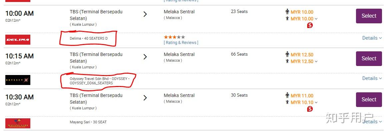Click the Delima 40 SEATERS D bus type text
Screen dimensions: 384x131
[x=89, y=38]
